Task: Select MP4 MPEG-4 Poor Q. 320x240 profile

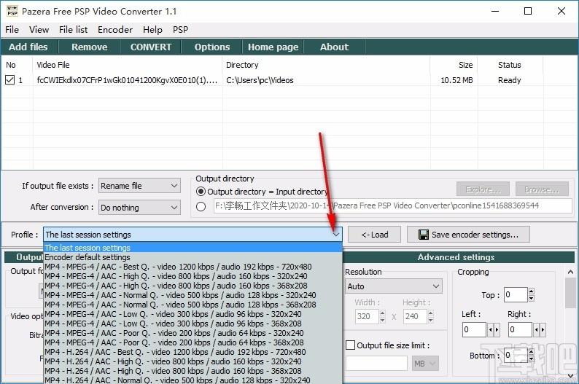Action: click(x=193, y=333)
